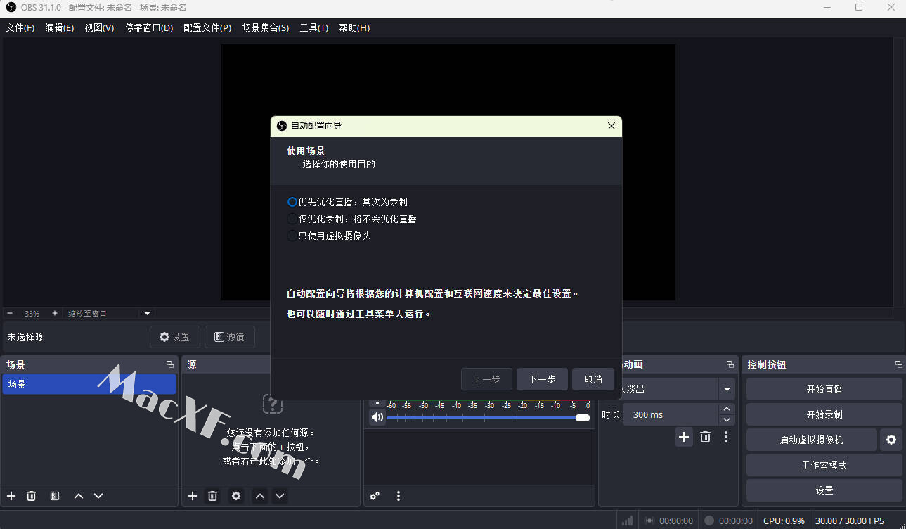Viewport: 906px width, 529px height.
Task: Select 优先优化直播,其次为录制 option
Action: coord(347,202)
